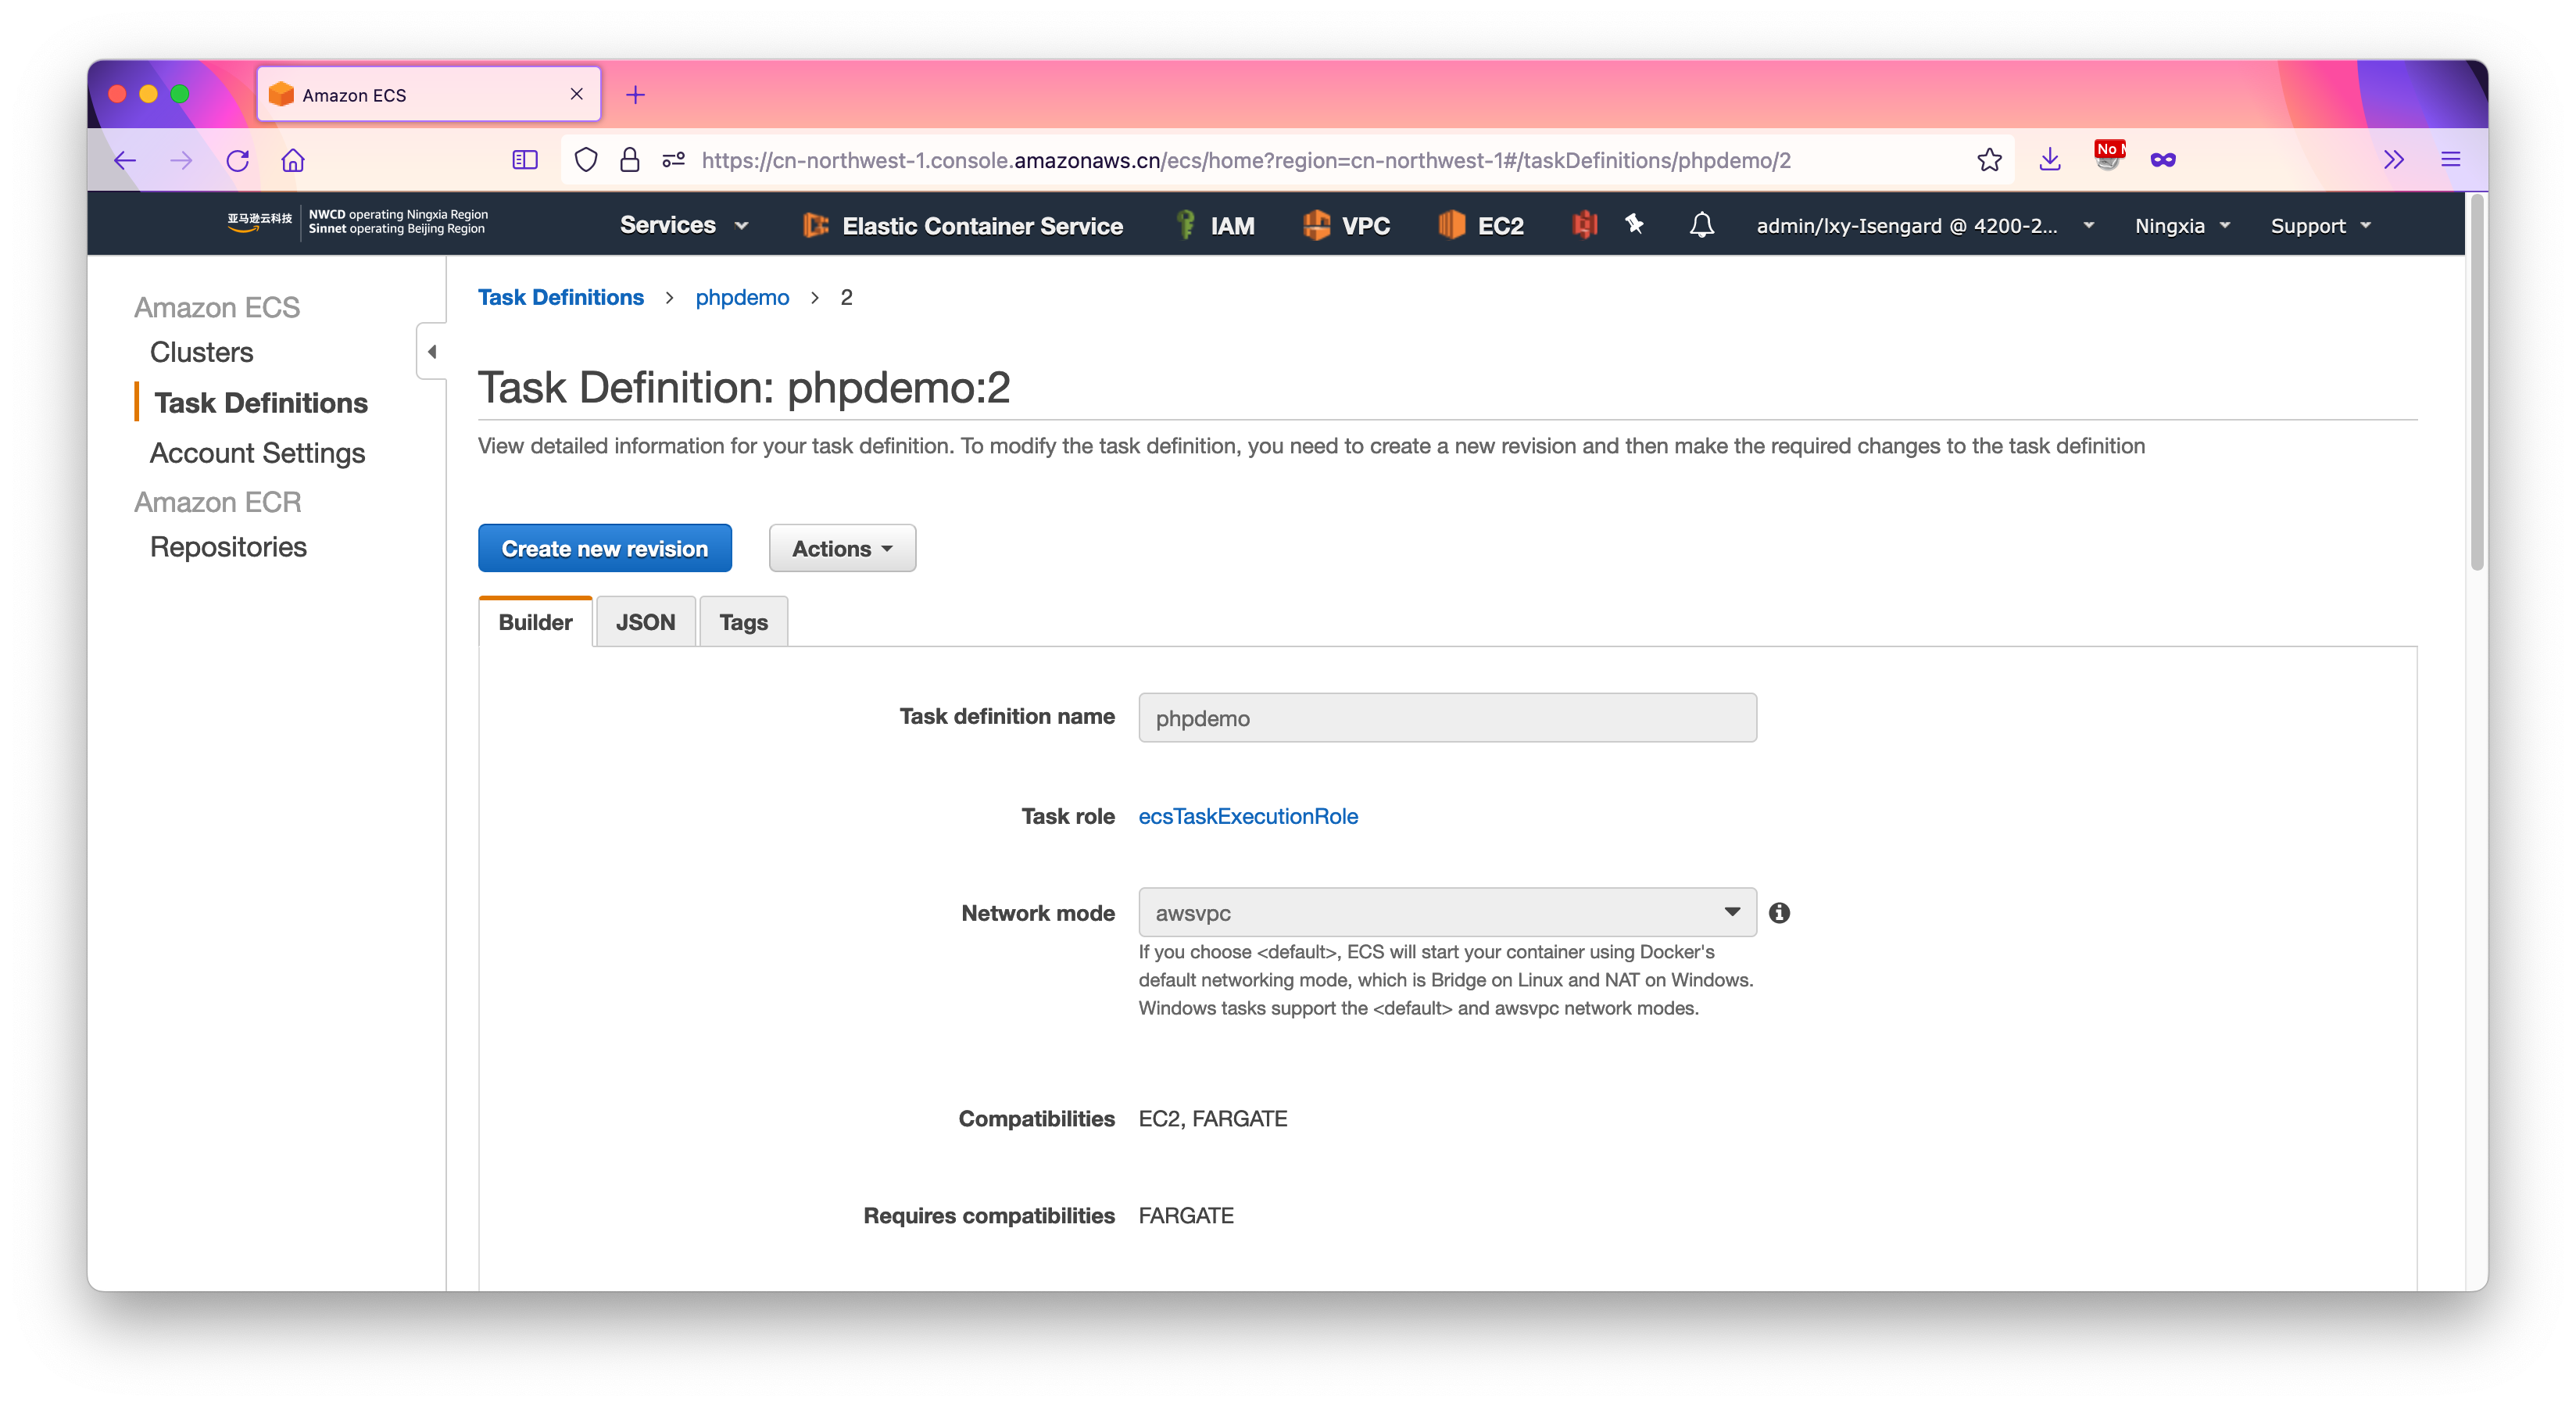Open the ecsTaskExecutionRole link
Viewport: 2576px width, 1407px height.
1248,816
